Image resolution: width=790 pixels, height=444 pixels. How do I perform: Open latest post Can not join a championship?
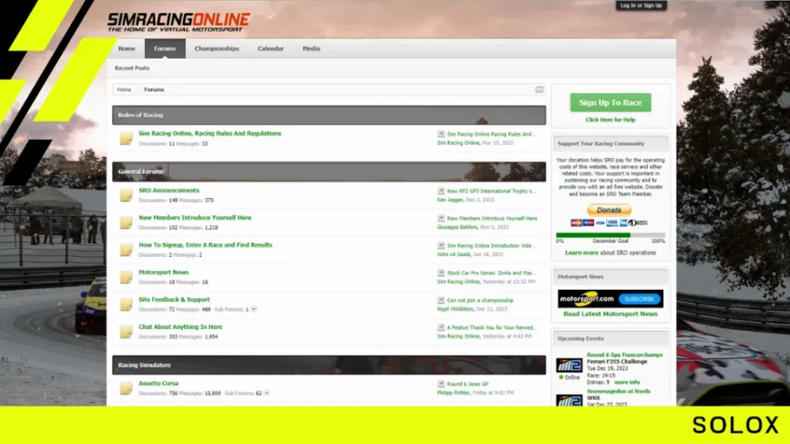480,300
